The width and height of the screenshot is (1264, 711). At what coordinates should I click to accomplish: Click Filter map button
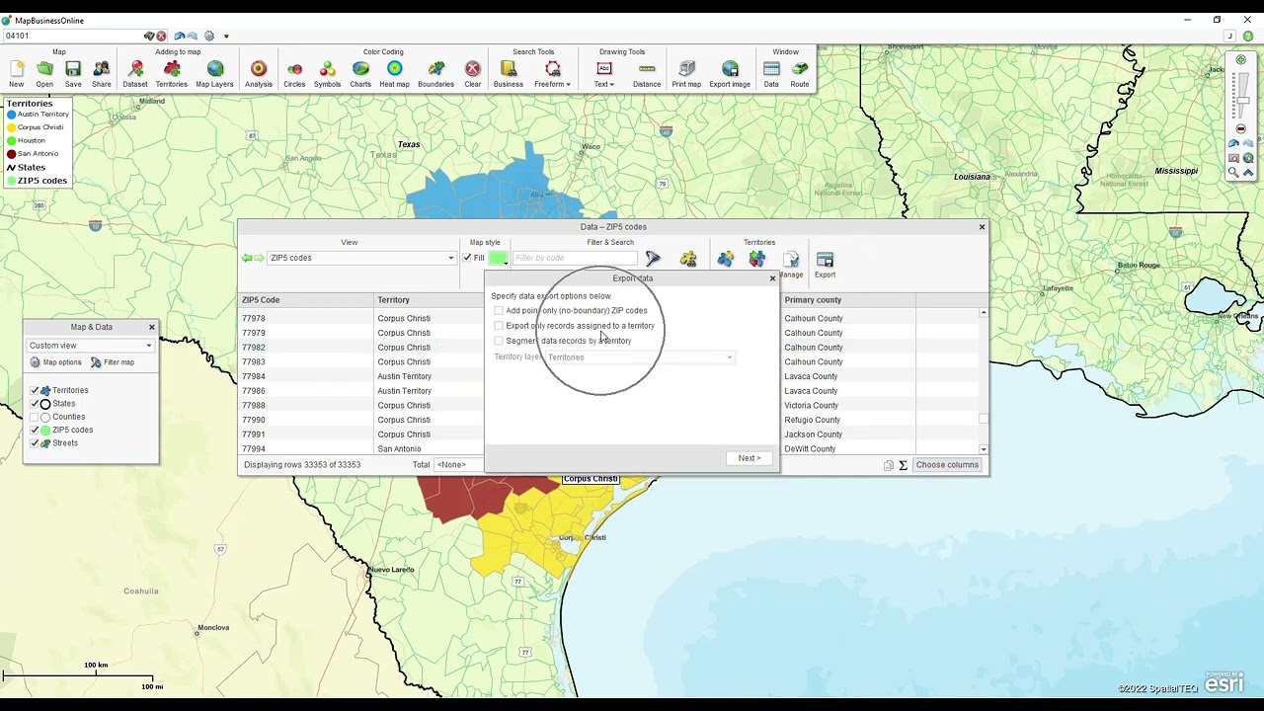(x=112, y=362)
